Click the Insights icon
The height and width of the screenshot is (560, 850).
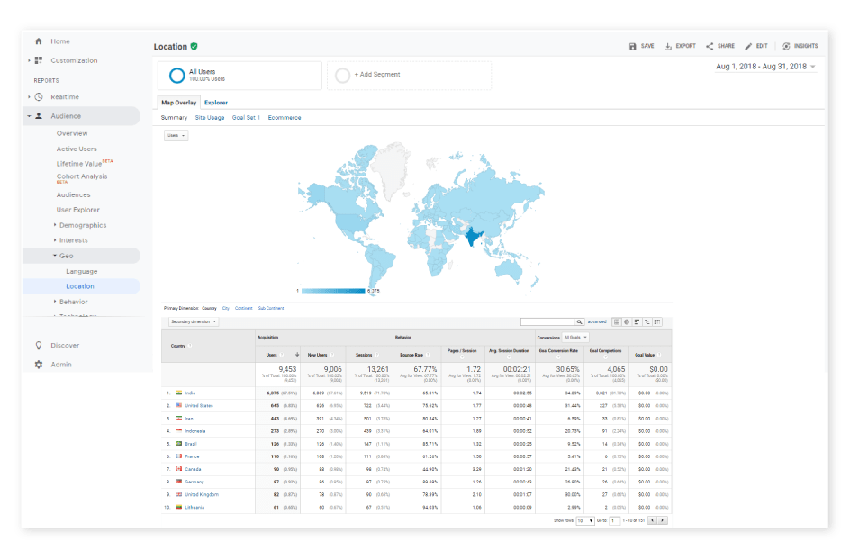[786, 47]
